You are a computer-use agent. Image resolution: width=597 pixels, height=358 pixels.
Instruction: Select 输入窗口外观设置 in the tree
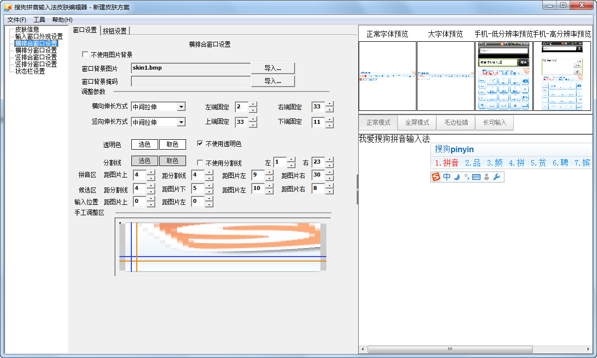coord(39,36)
